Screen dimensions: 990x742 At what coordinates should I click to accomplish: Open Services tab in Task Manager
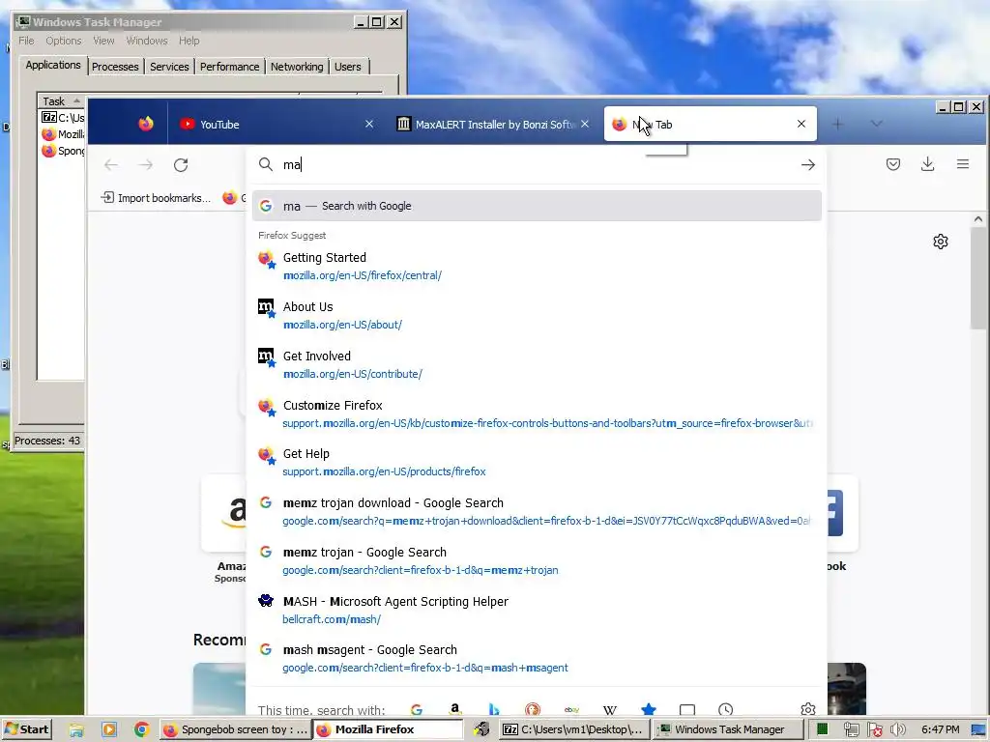coord(169,67)
